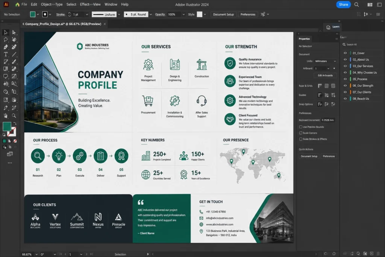Image resolution: width=385 pixels, height=257 pixels.
Task: Click the search magnifier beside Share
Action: tap(356, 5)
